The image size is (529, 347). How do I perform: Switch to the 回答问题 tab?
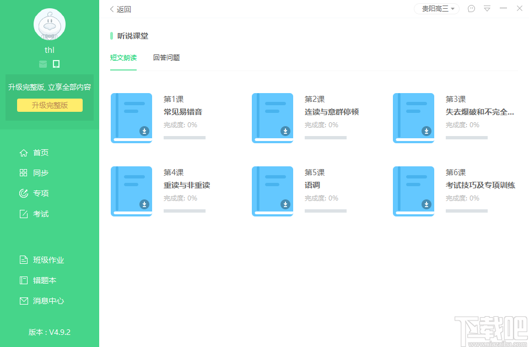(x=166, y=57)
